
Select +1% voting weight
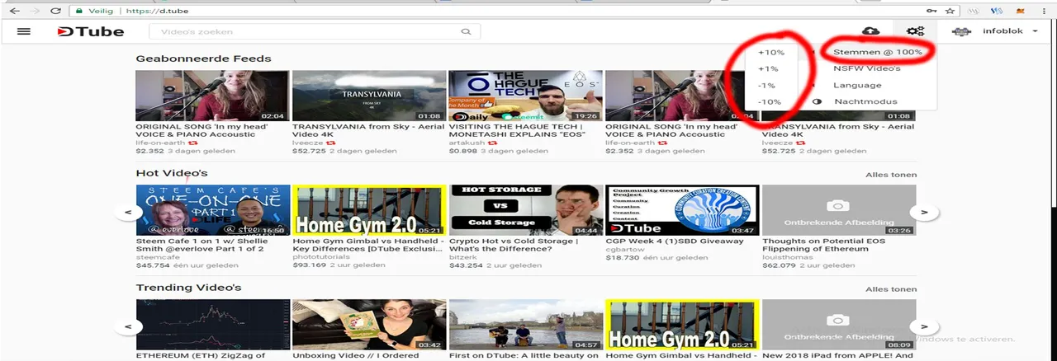pyautogui.click(x=768, y=69)
